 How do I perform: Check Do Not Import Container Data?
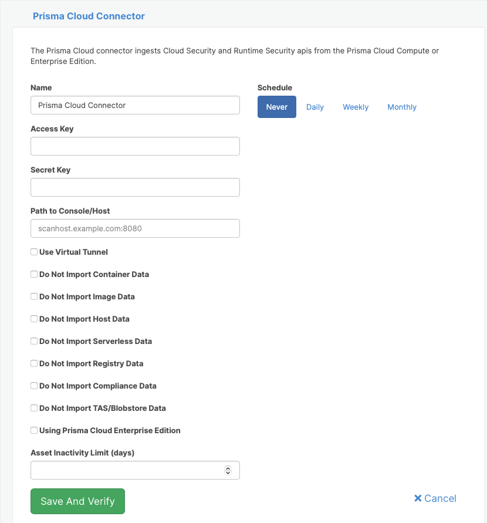pyautogui.click(x=34, y=274)
